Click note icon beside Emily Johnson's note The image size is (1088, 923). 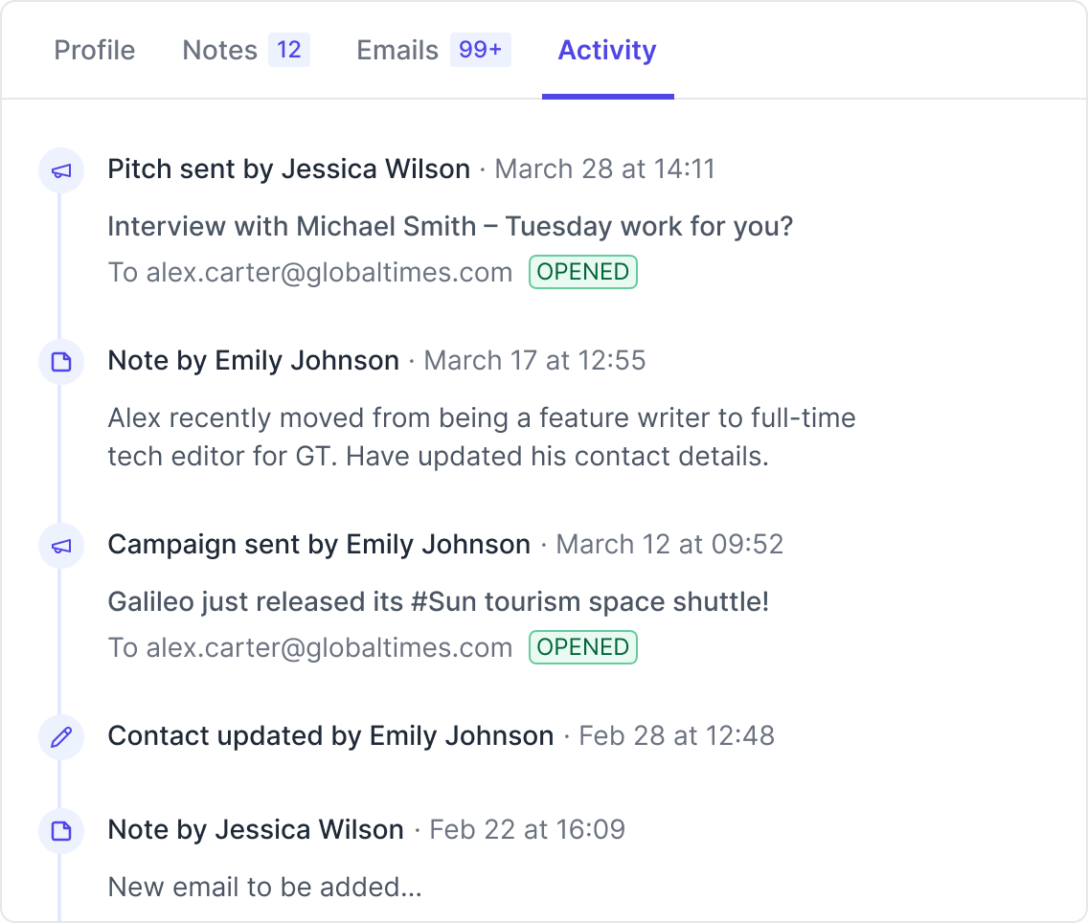[61, 362]
